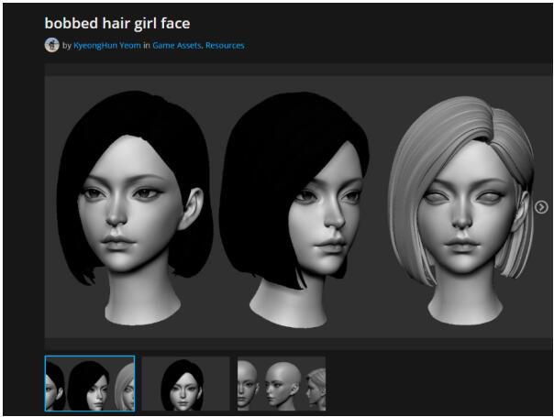The image size is (554, 417).
Task: Select the third thumbnail of bald heads
Action: pyautogui.click(x=282, y=383)
